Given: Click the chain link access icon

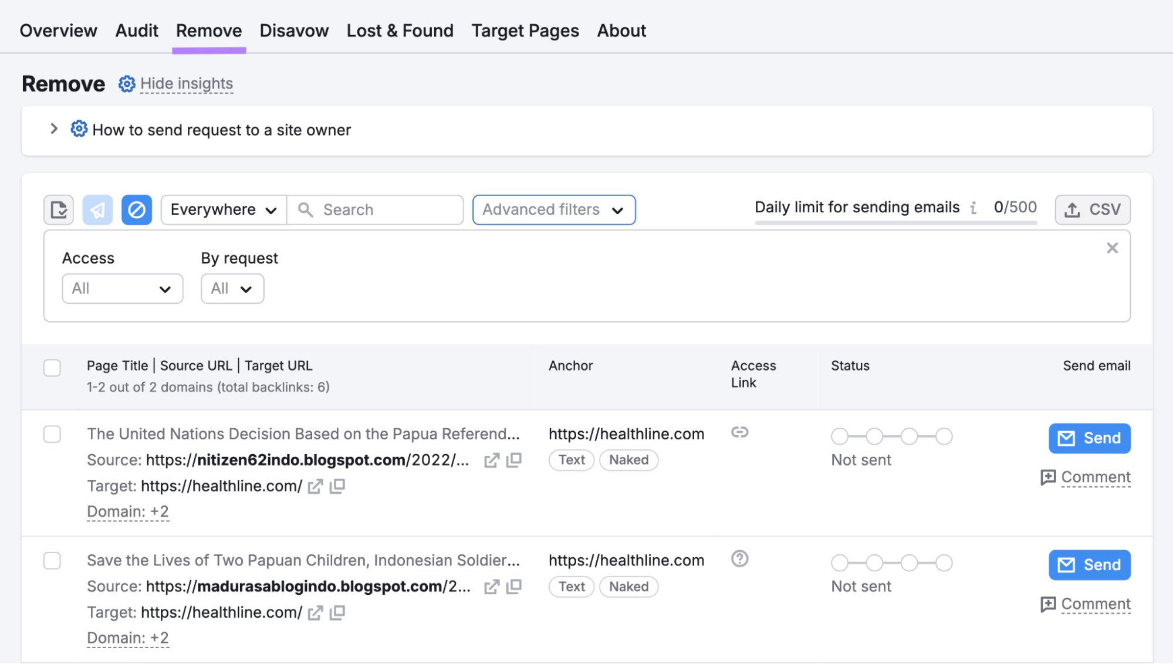Looking at the screenshot, I should tap(740, 433).
